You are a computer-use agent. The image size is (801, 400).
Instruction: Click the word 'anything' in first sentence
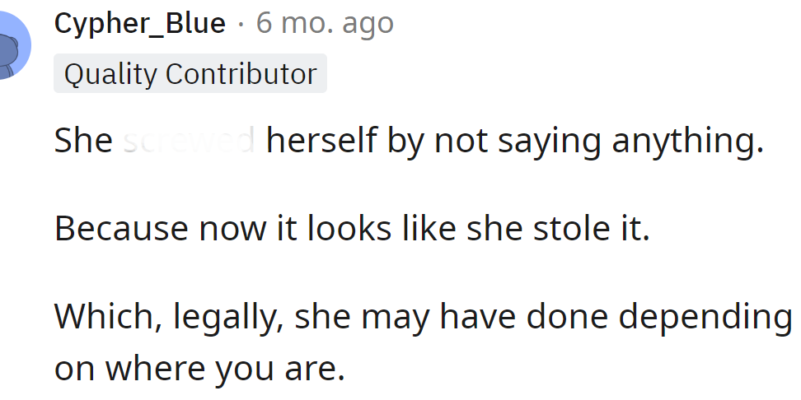click(x=683, y=142)
